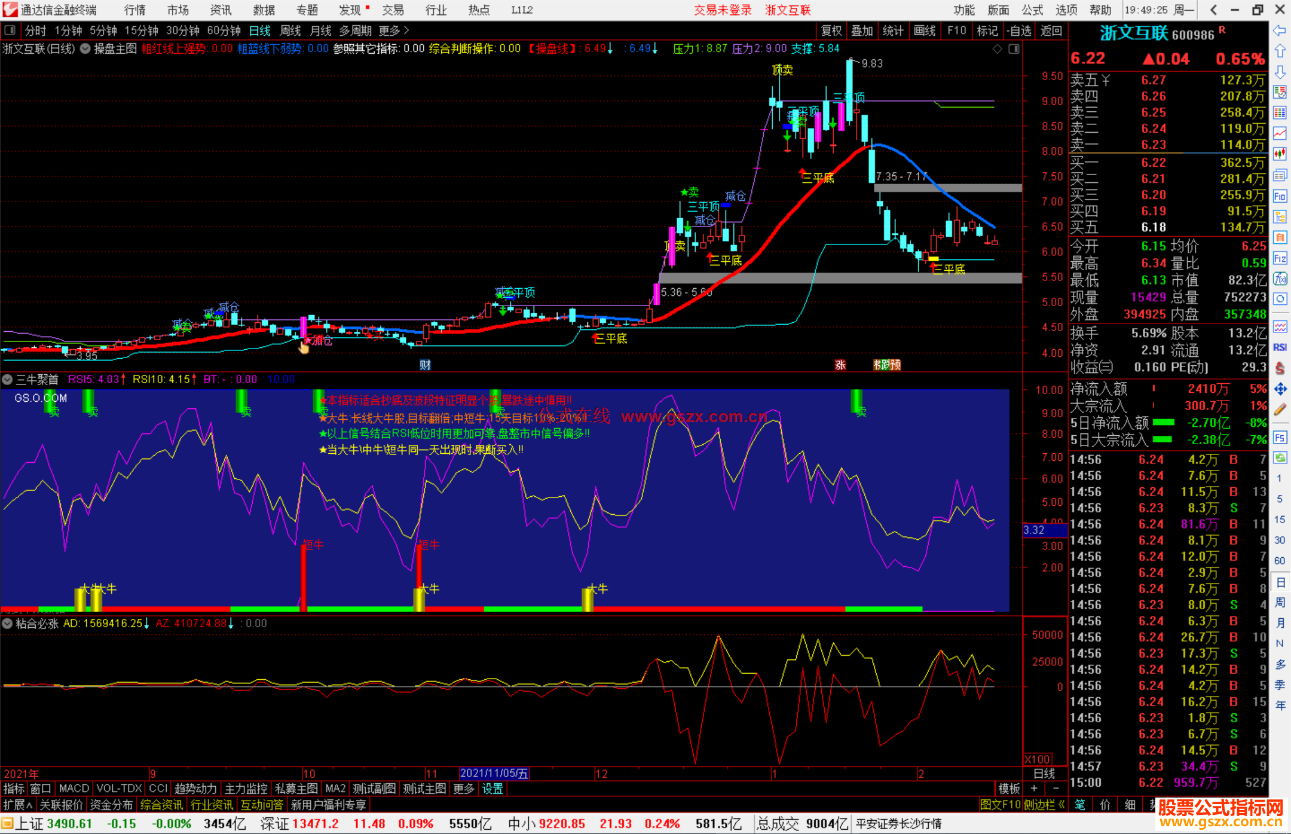The width and height of the screenshot is (1291, 834).
Task: Click the green refresh icon in sidebar
Action: tap(1280, 458)
